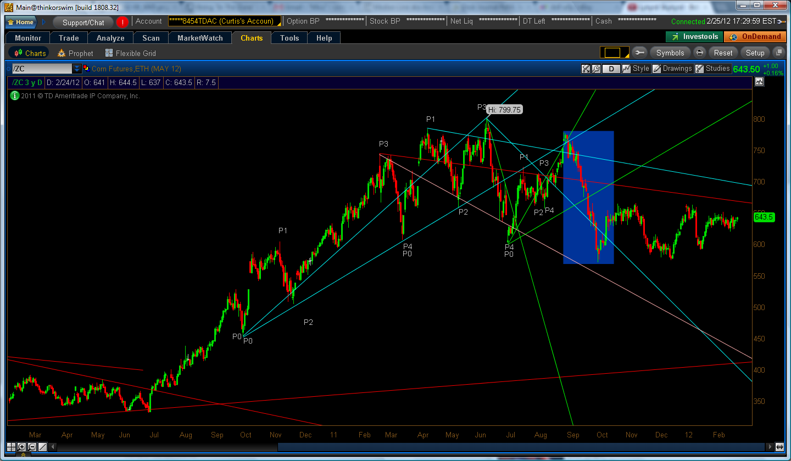The height and width of the screenshot is (461, 791).
Task: Select the Charts main tab
Action: [252, 38]
